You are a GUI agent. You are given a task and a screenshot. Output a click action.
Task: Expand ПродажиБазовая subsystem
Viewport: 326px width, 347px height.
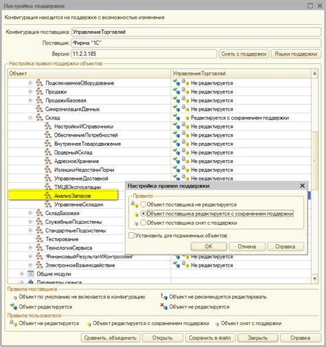coord(30,100)
